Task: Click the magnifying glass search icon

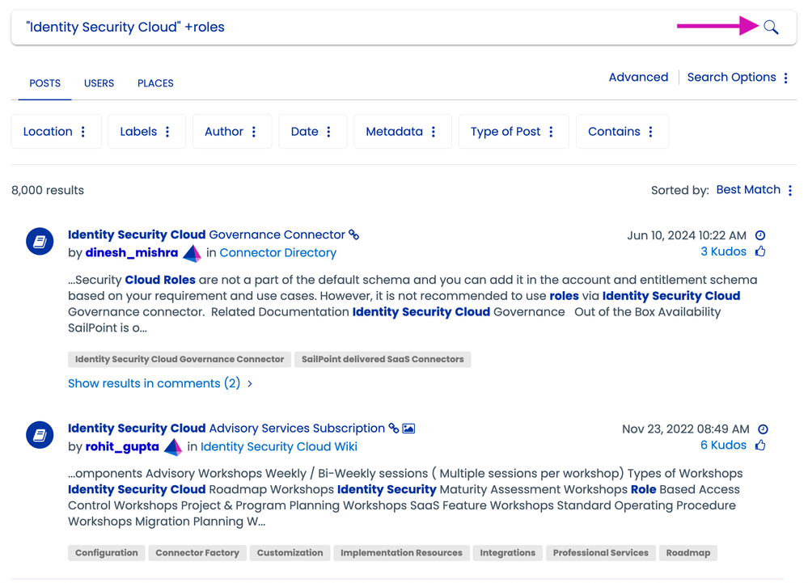Action: 771,27
